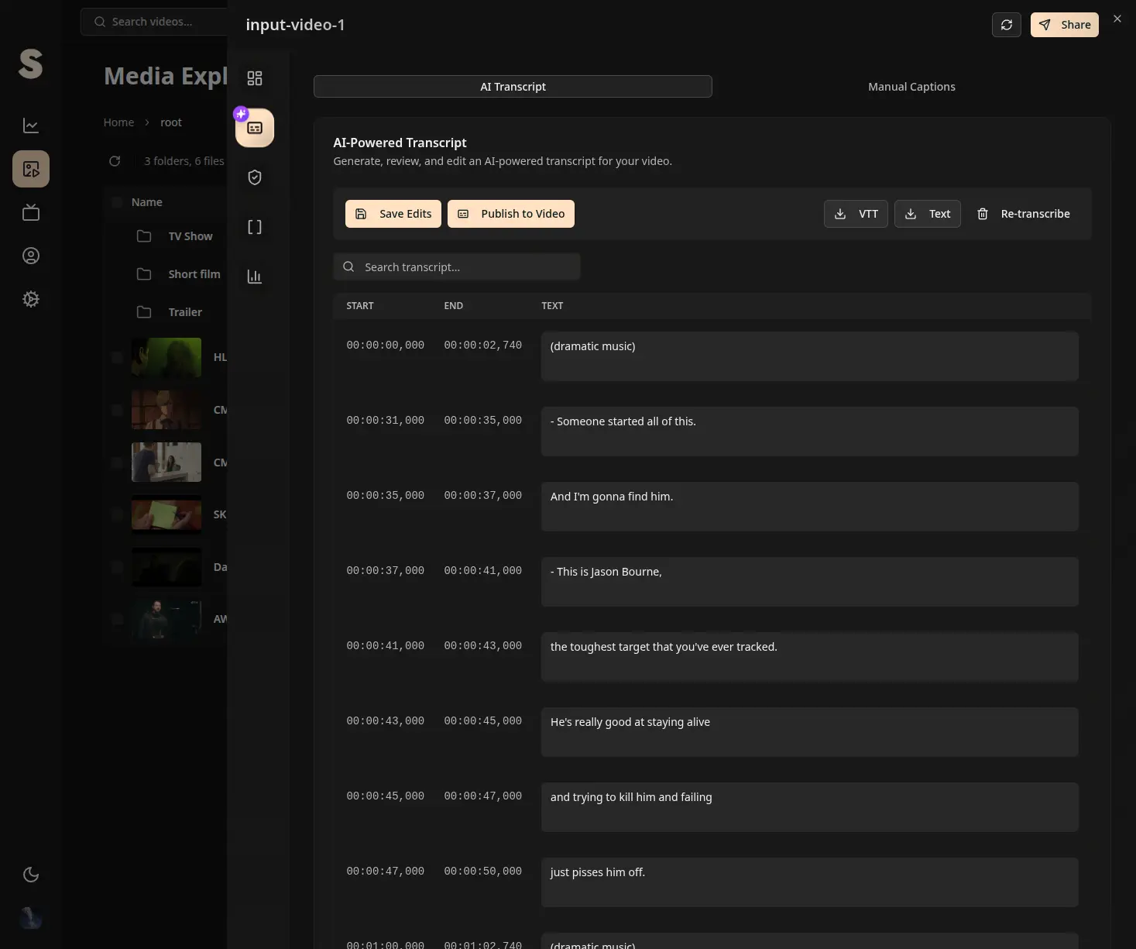Open the user account sidebar icon
The image size is (1136, 949).
tap(31, 256)
